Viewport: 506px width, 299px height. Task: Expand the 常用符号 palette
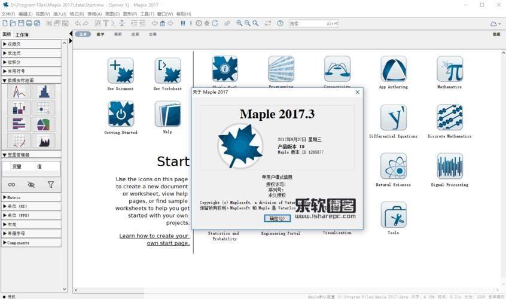click(31, 71)
